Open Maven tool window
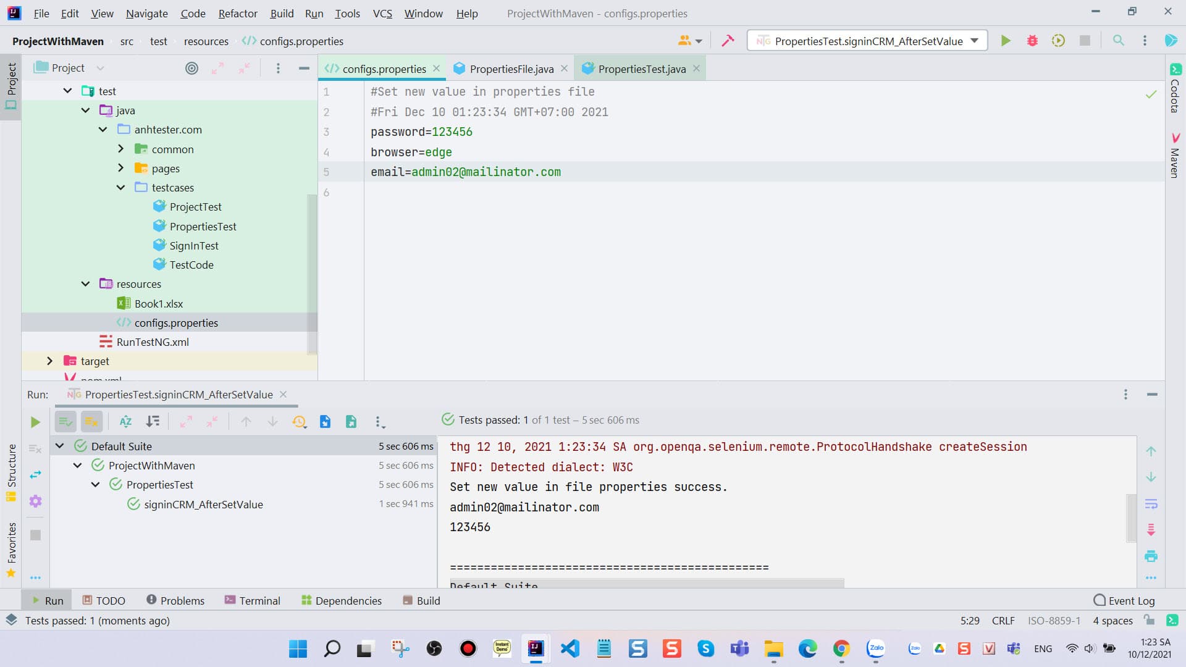The height and width of the screenshot is (667, 1186). coord(1175,156)
